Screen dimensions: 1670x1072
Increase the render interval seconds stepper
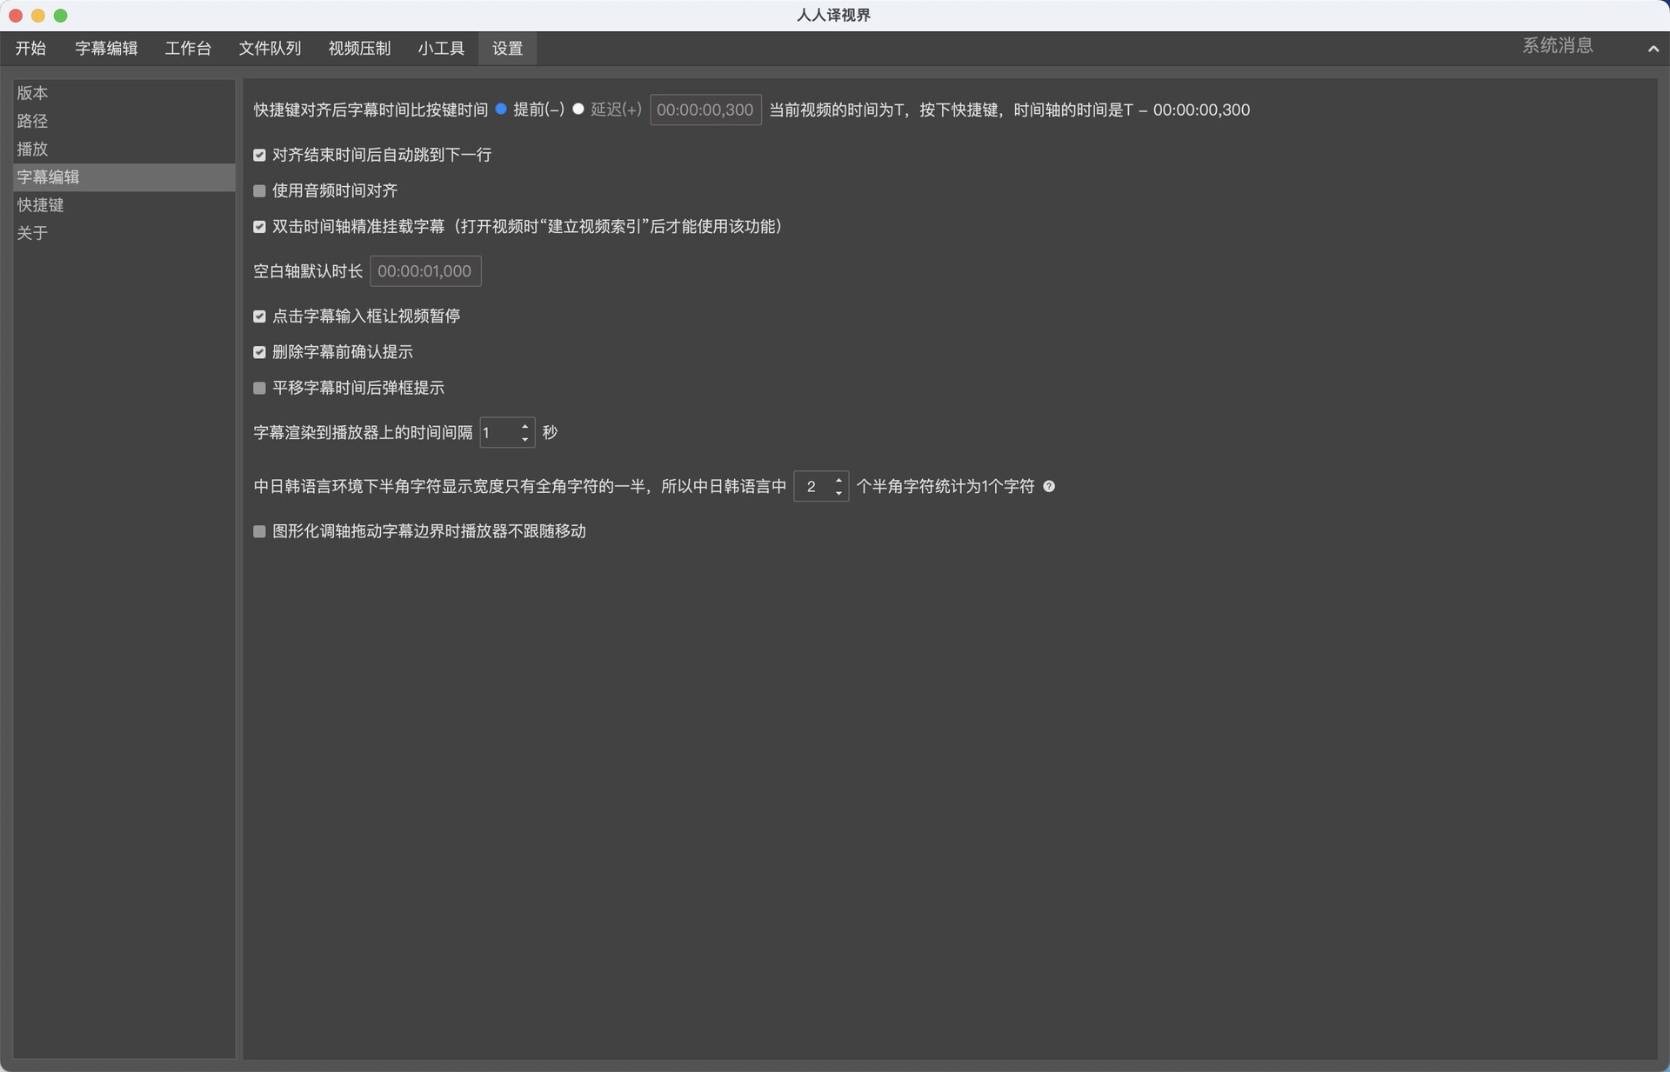[525, 426]
